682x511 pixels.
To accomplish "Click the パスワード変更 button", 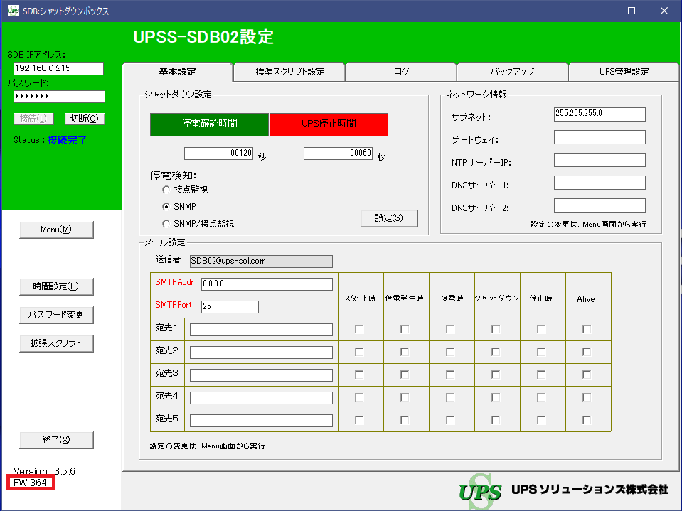I will pos(56,315).
